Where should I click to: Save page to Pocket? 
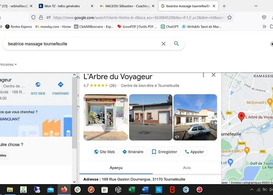click(264, 18)
